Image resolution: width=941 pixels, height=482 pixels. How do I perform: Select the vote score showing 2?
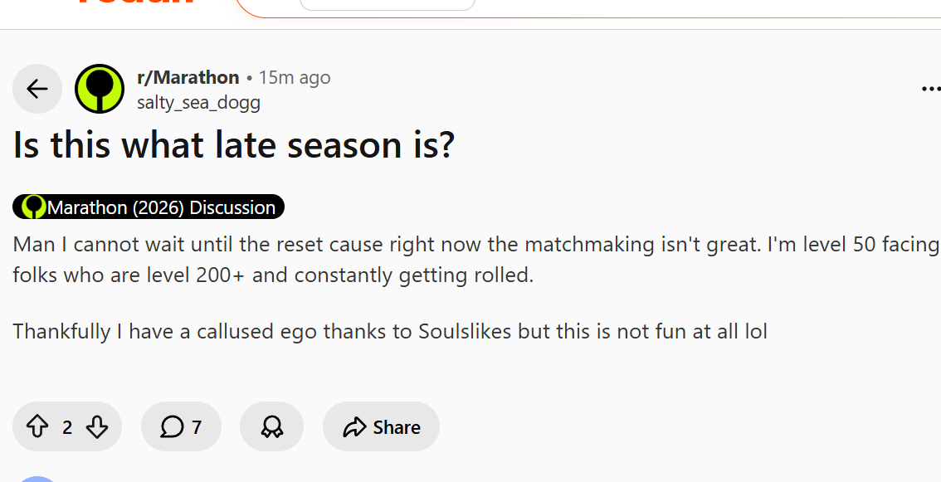[x=67, y=427]
